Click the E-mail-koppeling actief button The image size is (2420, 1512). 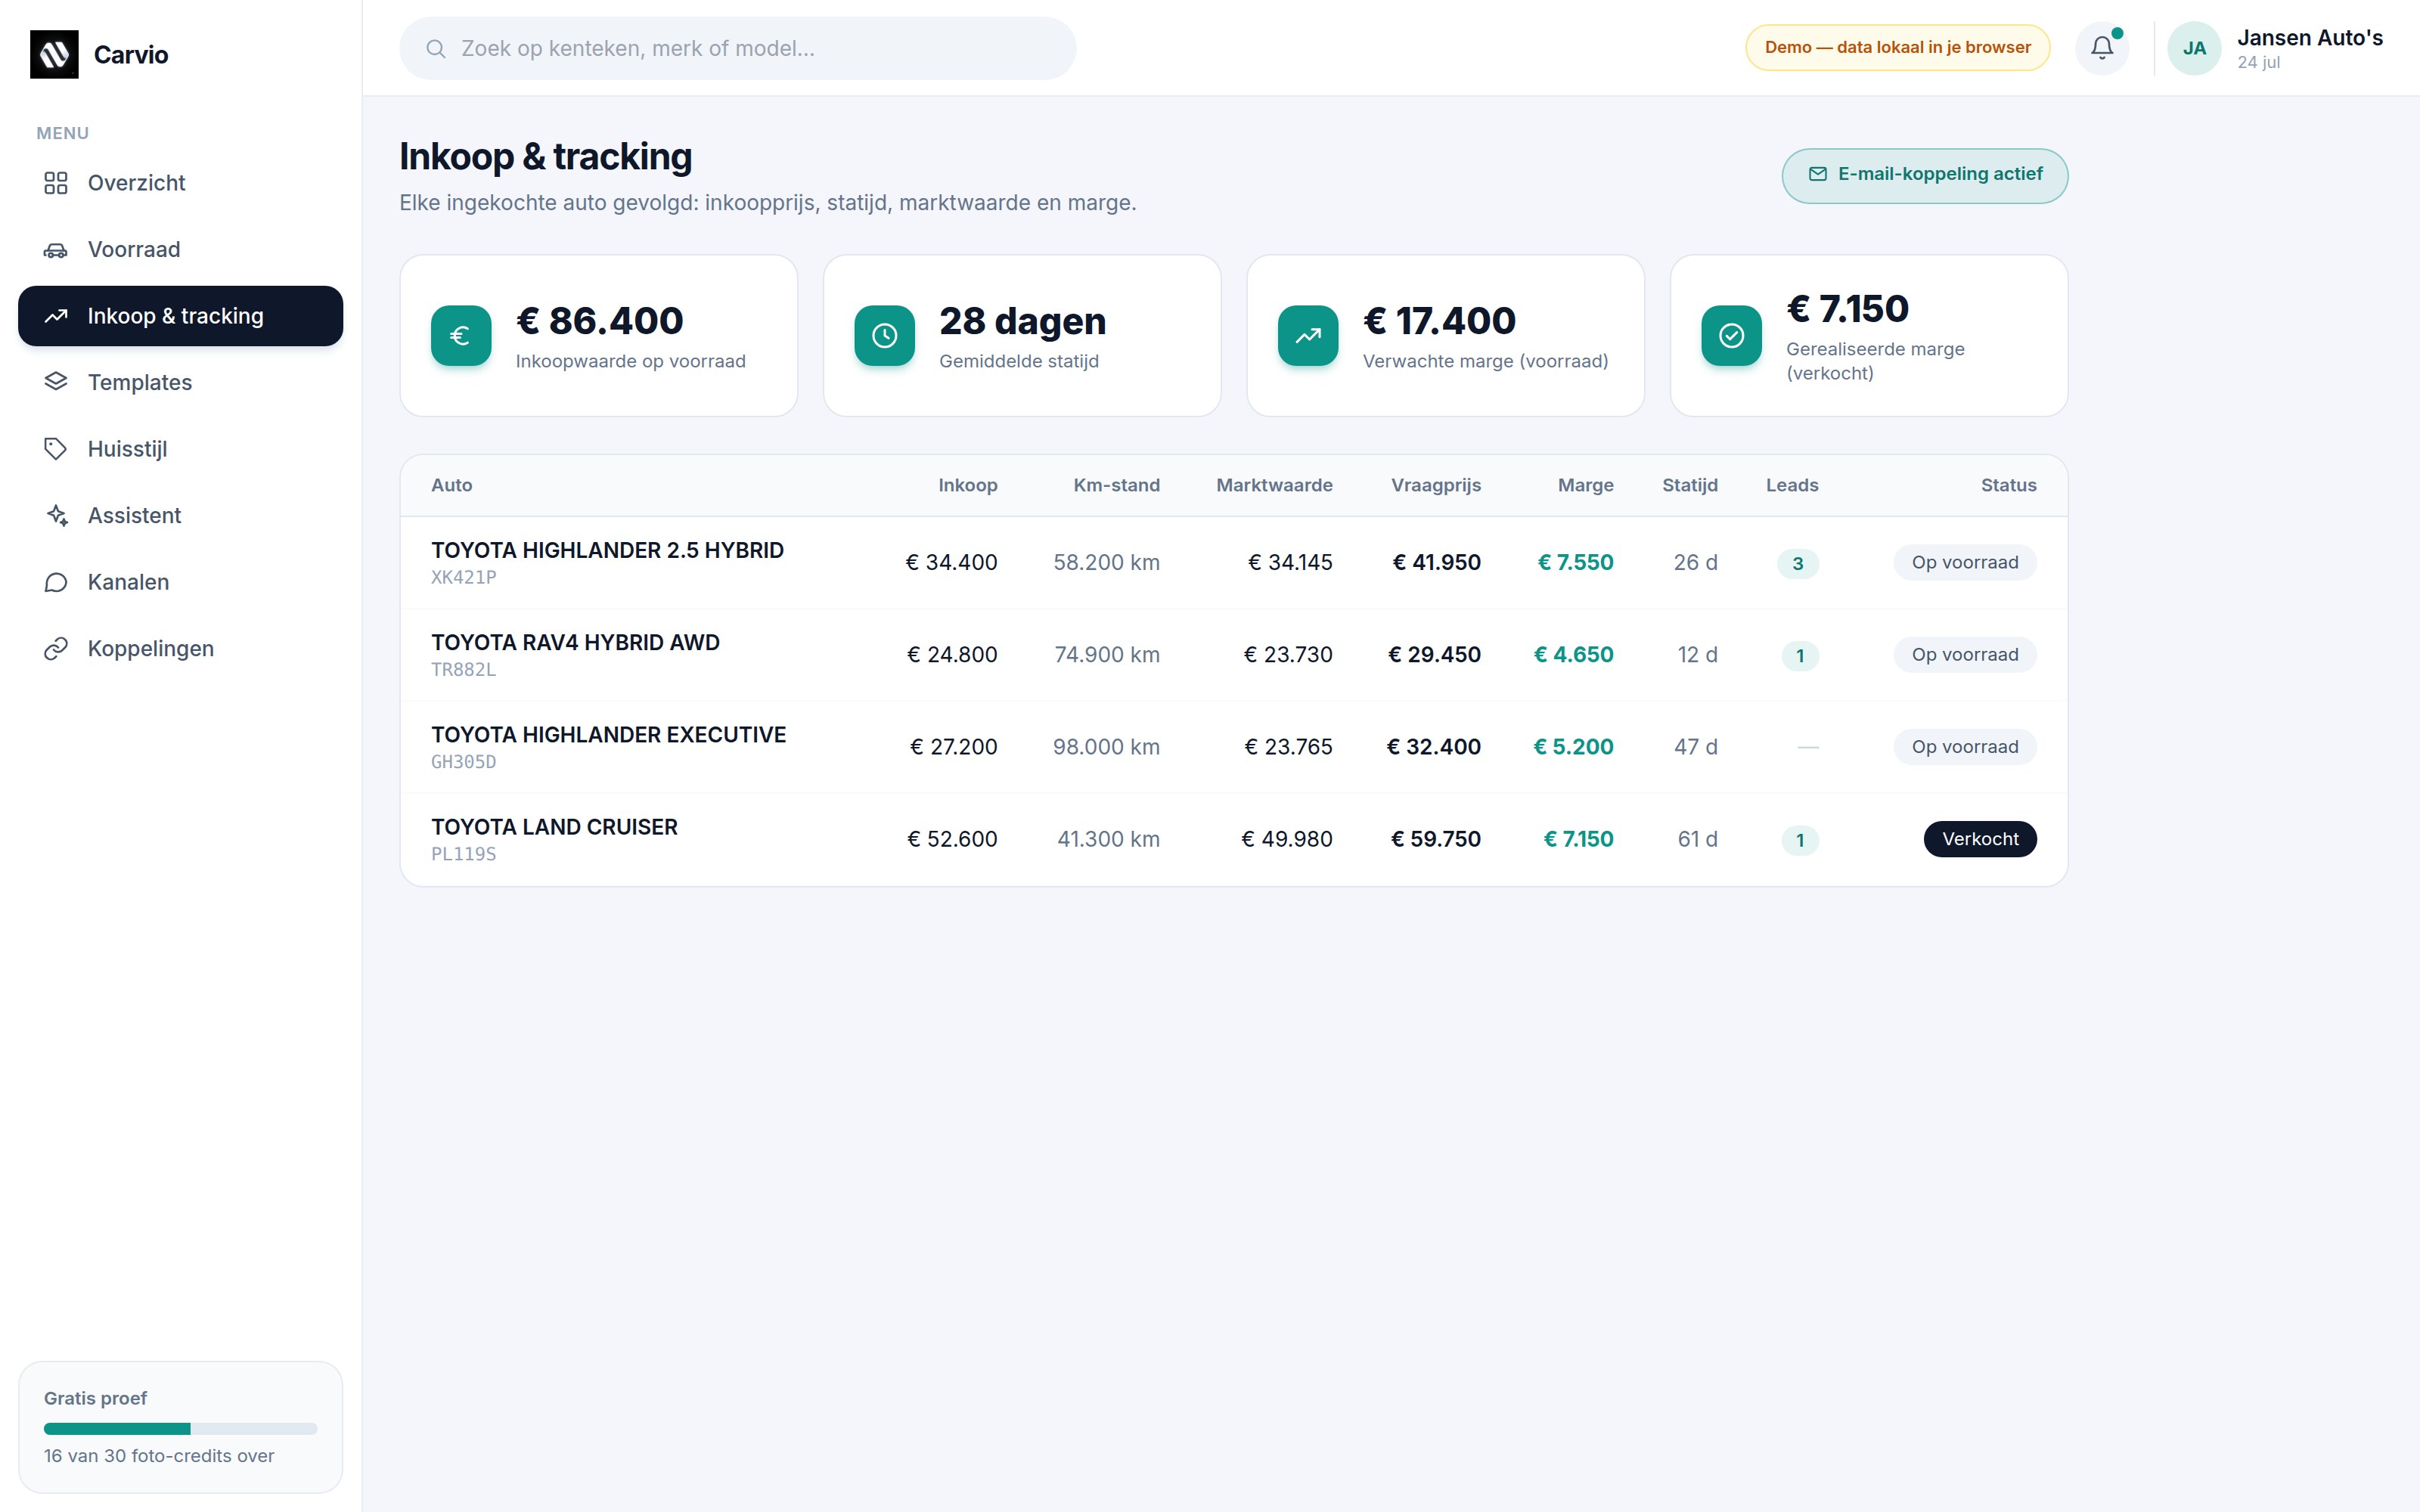[1924, 175]
